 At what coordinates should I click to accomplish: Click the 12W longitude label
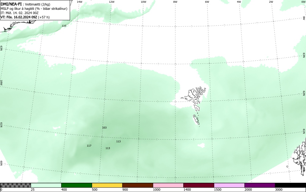[x=112, y=2]
